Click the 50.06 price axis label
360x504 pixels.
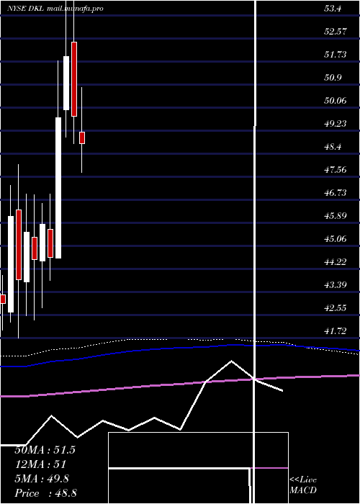point(336,101)
